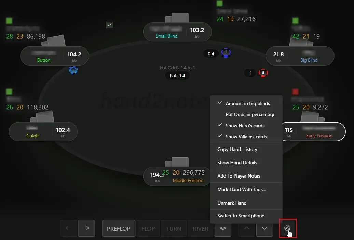Click the red marker above Early Position player
The image size is (354, 240).
click(295, 91)
